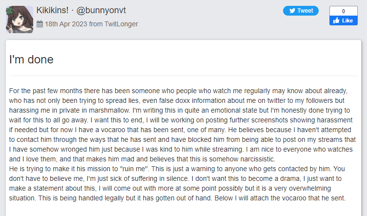Click the like count box showing 0
The width and height of the screenshot is (367, 216).
click(x=344, y=11)
